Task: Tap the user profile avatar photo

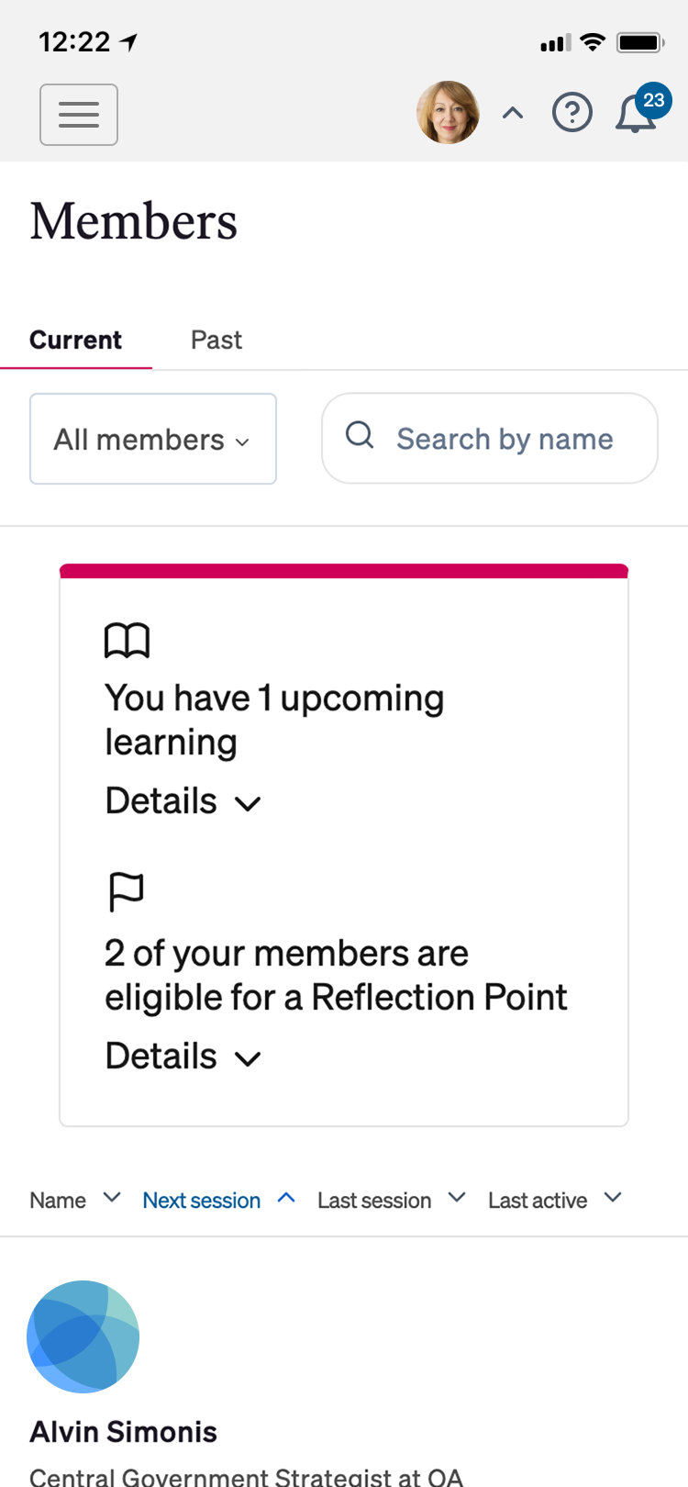Action: [448, 113]
